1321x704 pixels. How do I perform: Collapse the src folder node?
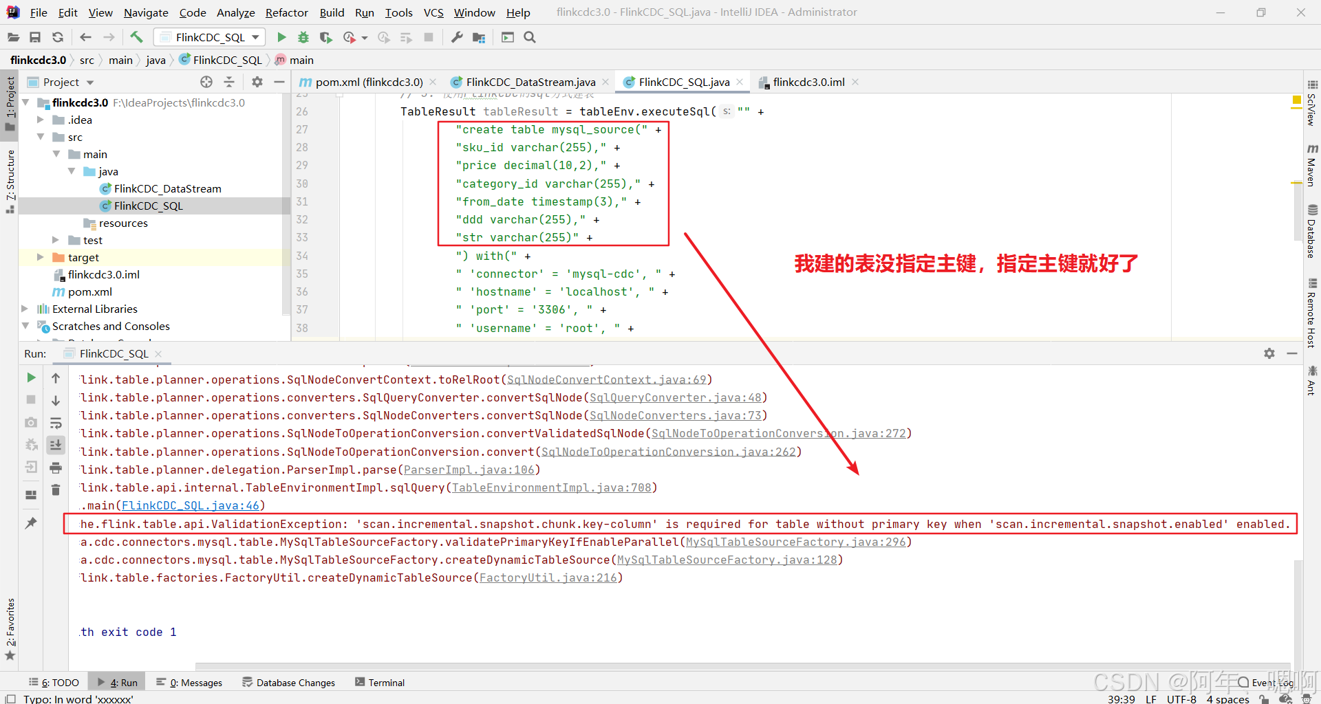(41, 137)
